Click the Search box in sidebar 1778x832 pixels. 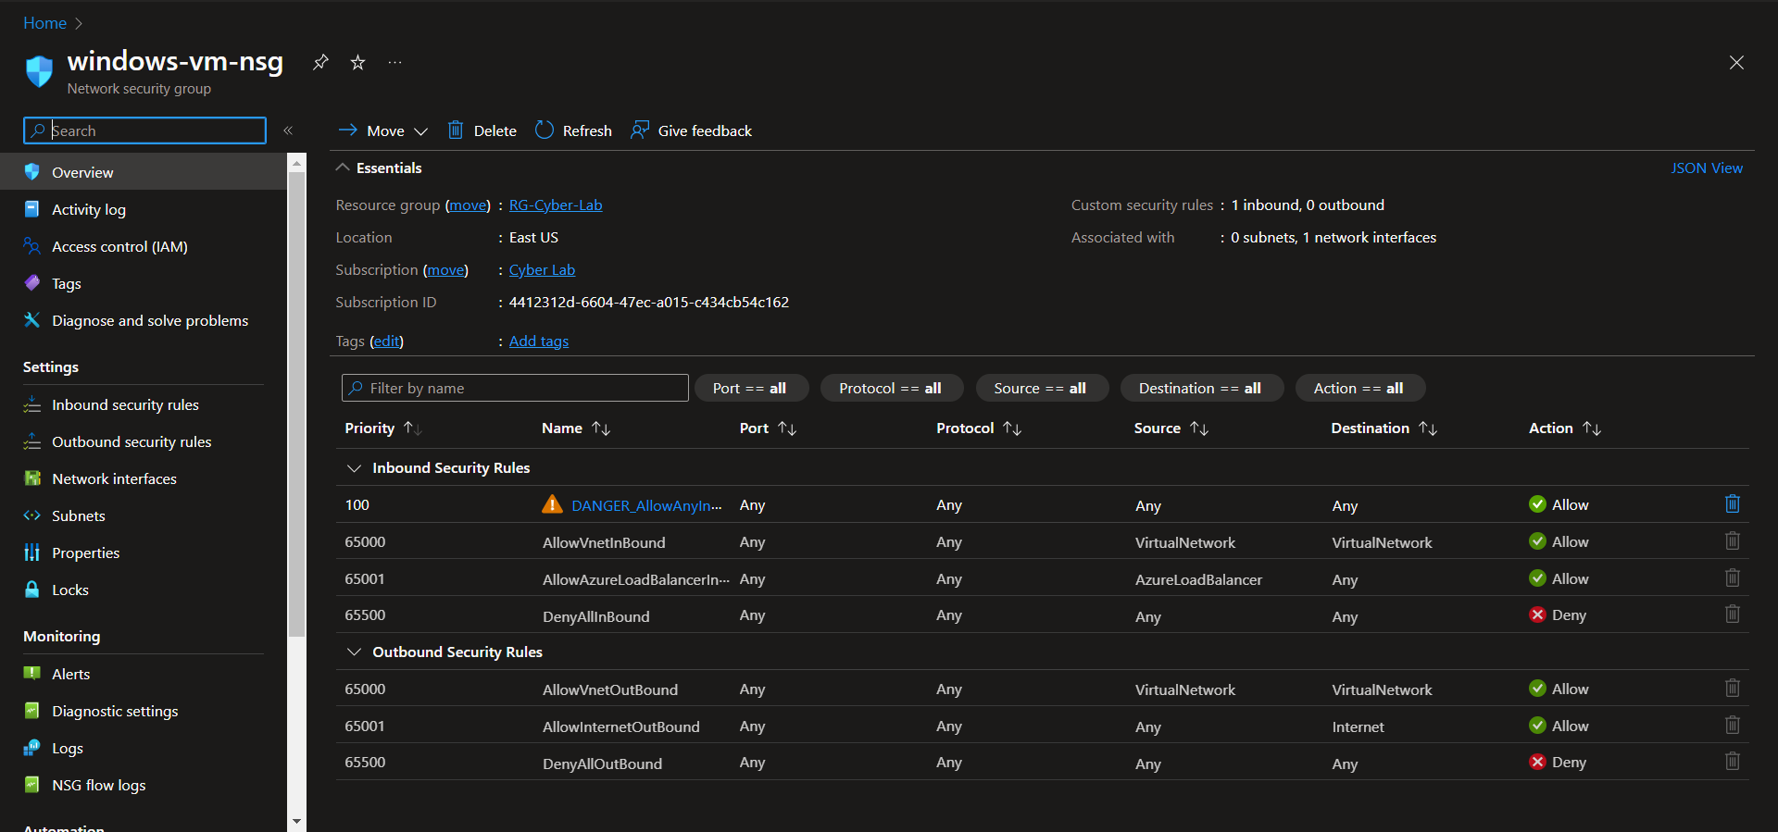tap(144, 130)
